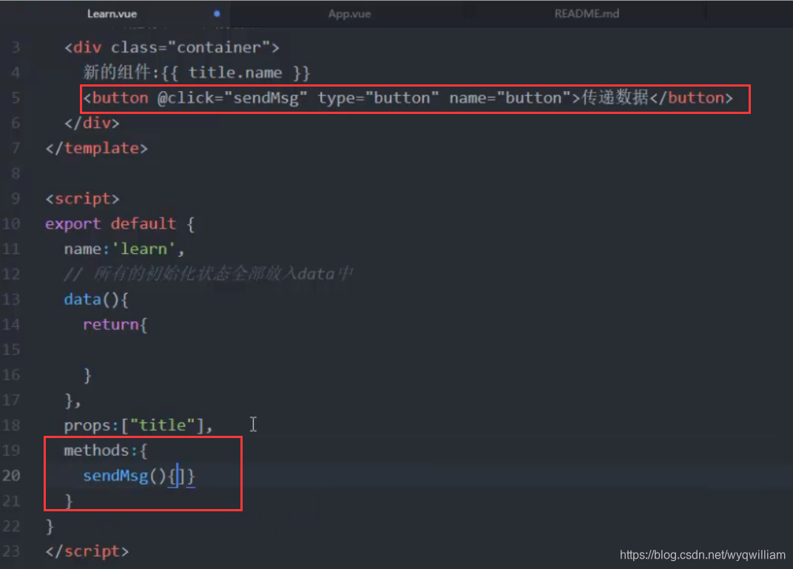The height and width of the screenshot is (569, 793).
Task: Click the closing </button> tag
Action: [692, 98]
